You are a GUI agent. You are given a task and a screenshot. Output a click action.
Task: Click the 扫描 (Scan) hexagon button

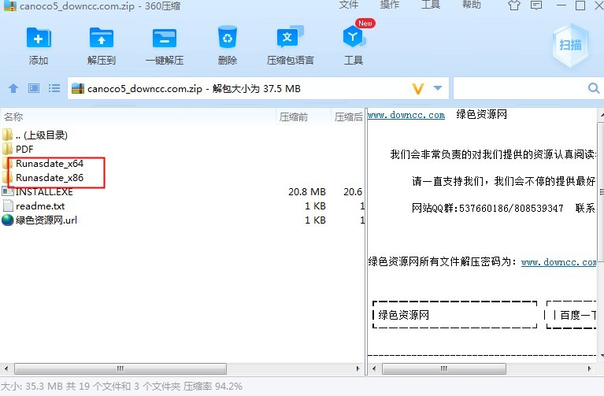pos(570,46)
